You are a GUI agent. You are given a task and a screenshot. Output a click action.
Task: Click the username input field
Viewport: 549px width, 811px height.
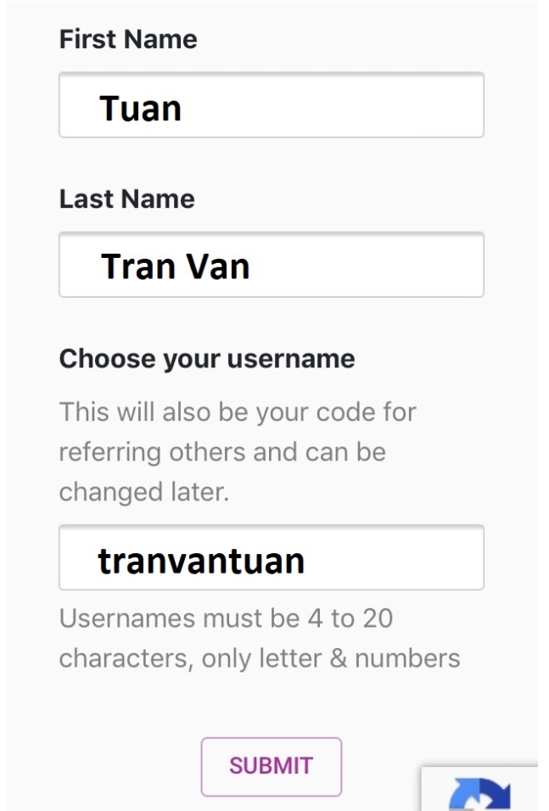(271, 557)
